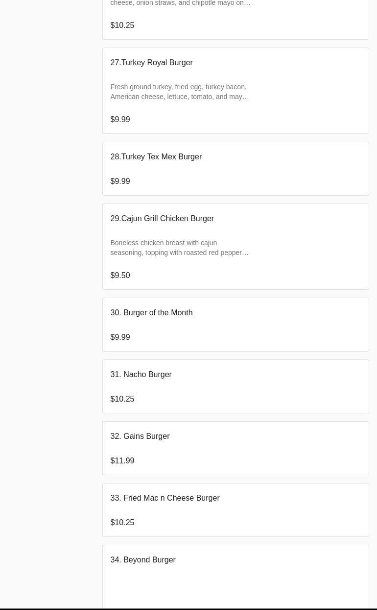Open the Burger of the Month item

coord(151,313)
